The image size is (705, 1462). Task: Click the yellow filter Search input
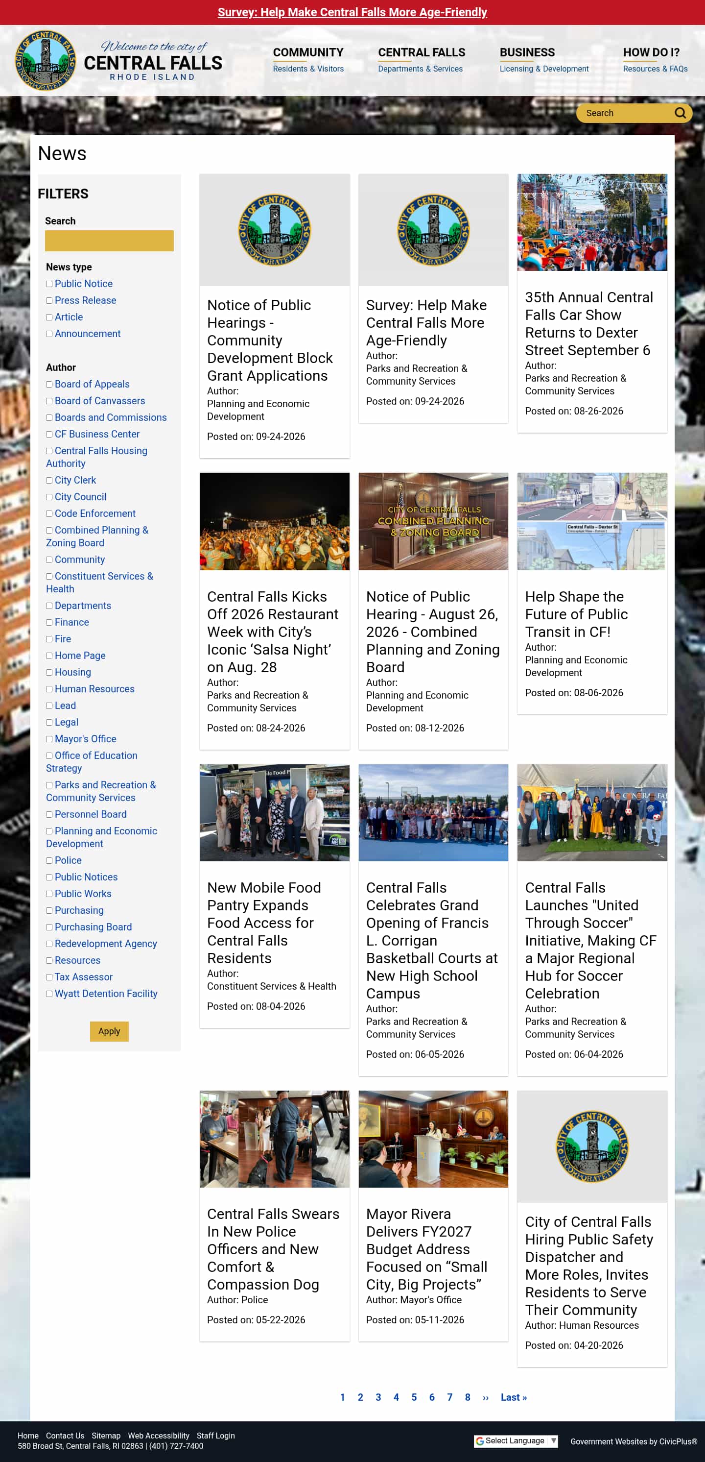110,241
